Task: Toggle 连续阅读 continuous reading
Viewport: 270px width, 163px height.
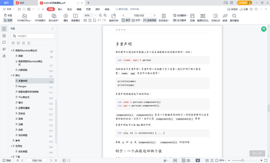Action: pyautogui.click(x=150, y=20)
